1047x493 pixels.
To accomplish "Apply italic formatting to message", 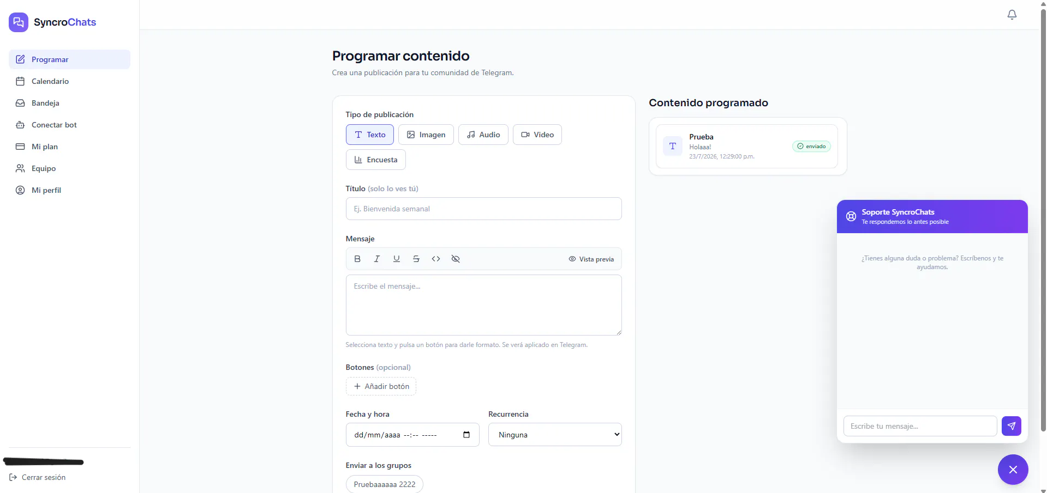I will click(377, 259).
